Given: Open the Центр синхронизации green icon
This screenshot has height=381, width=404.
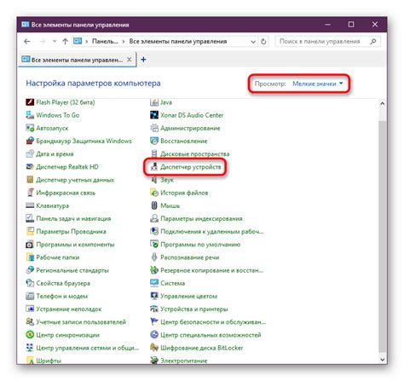Looking at the screenshot, I should tap(30, 335).
